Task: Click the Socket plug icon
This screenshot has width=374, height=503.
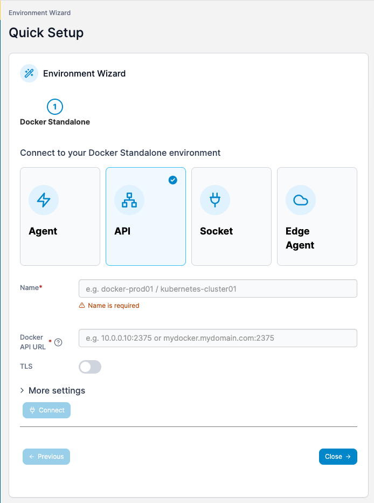Action: 215,200
